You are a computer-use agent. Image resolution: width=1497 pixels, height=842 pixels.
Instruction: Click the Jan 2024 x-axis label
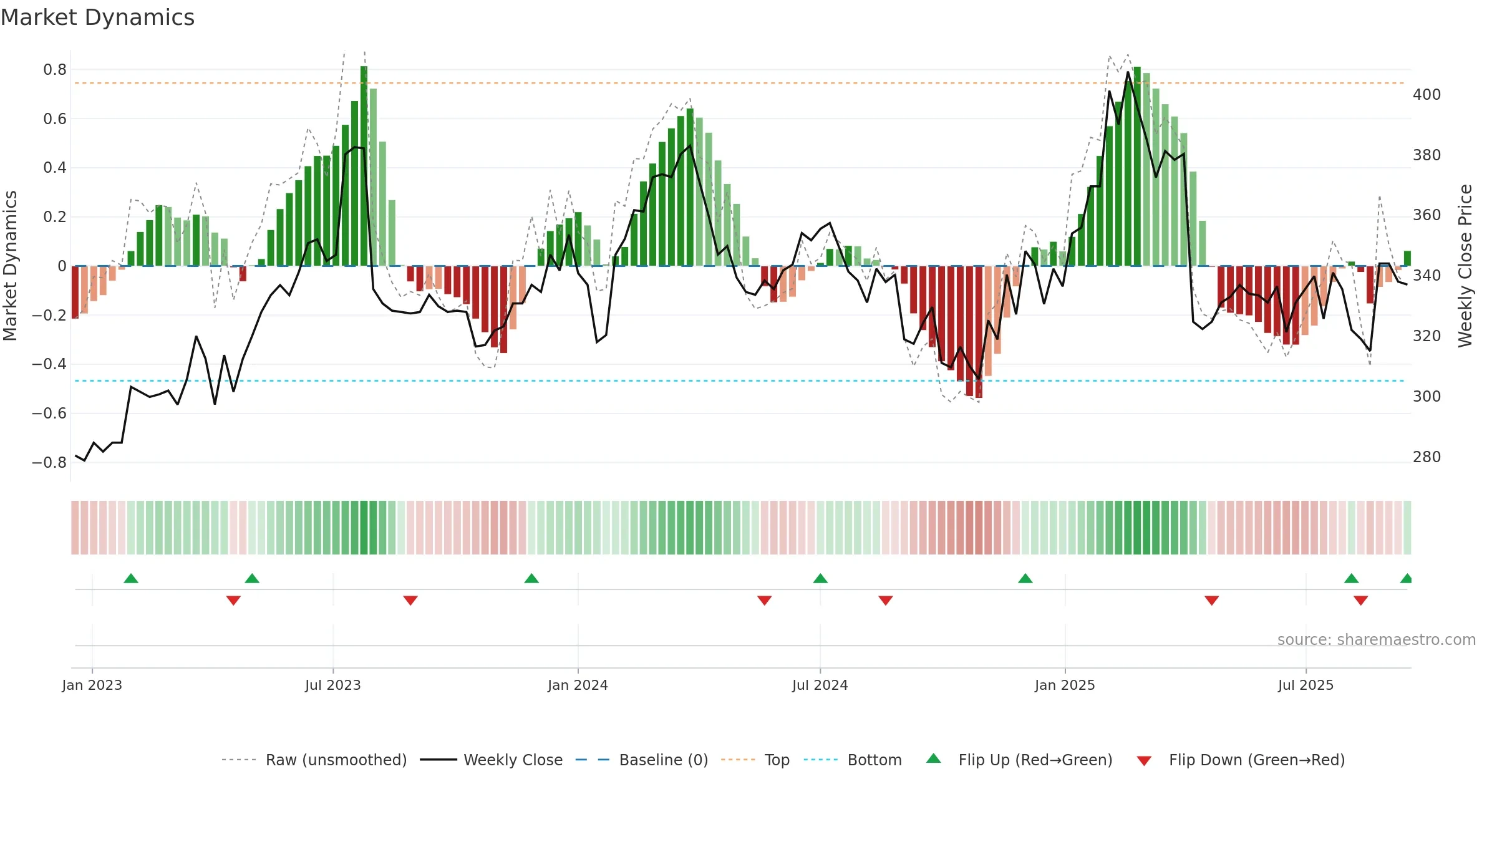click(578, 685)
